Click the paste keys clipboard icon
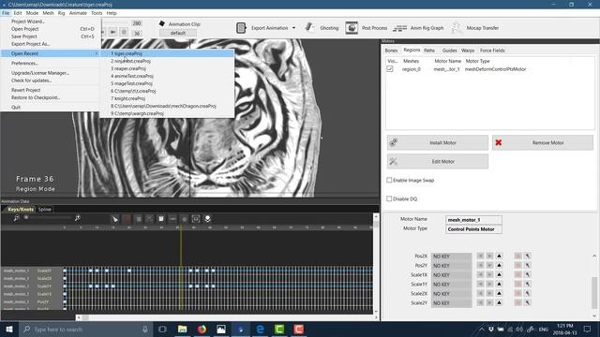 pyautogui.click(x=161, y=219)
